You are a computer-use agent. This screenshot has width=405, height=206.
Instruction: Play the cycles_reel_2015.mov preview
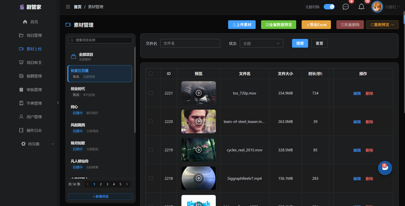point(198,150)
